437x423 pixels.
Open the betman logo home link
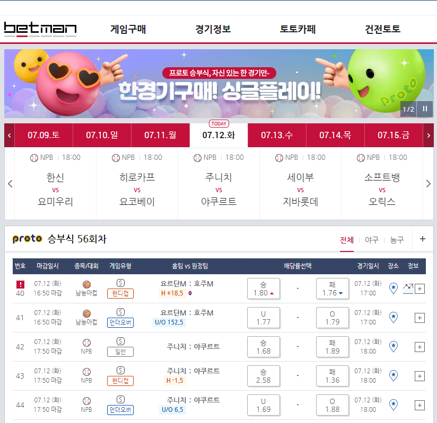click(40, 29)
